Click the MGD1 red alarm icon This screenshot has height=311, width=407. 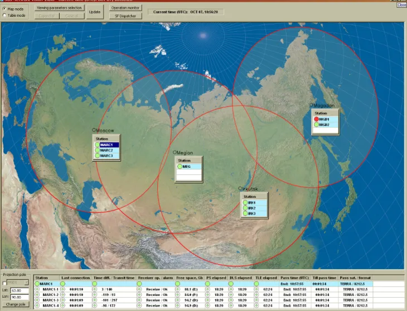(x=316, y=119)
